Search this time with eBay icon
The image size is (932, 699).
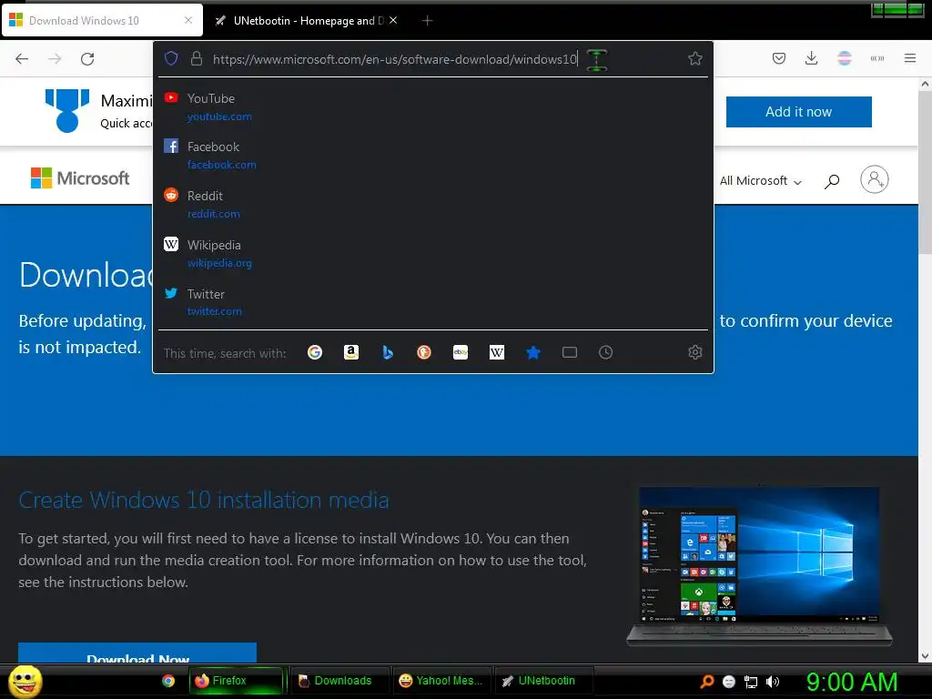click(460, 352)
